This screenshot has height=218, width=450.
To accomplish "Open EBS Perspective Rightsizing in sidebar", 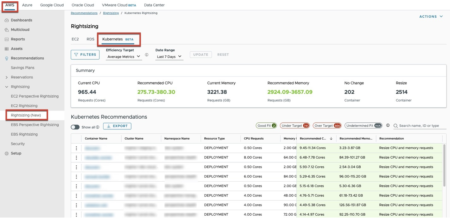I will point(35,125).
